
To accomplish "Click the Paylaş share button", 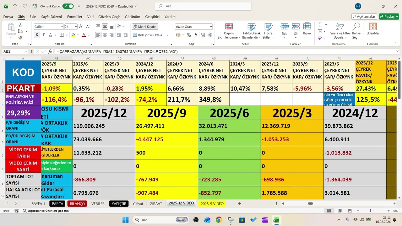I will pyautogui.click(x=389, y=17).
